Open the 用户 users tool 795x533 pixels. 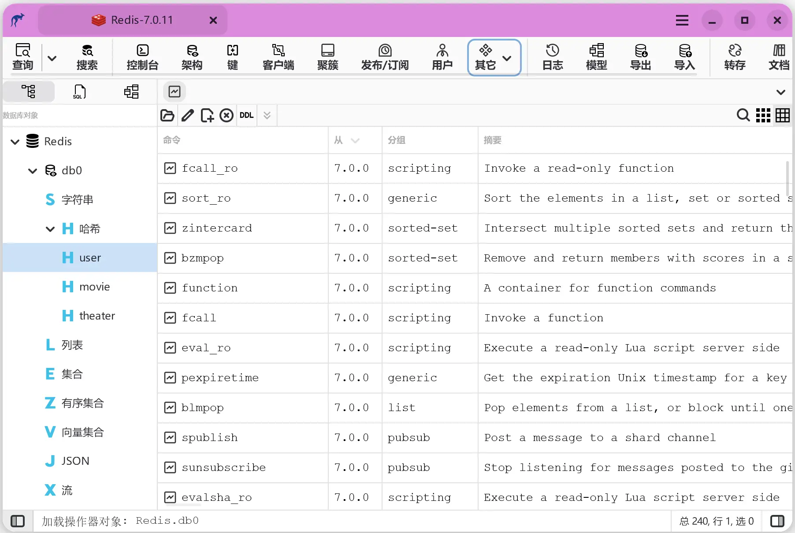click(x=442, y=57)
